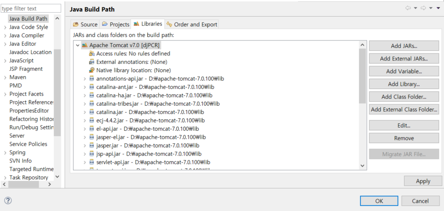Click the sidebar scroll-down arrow

point(57,177)
